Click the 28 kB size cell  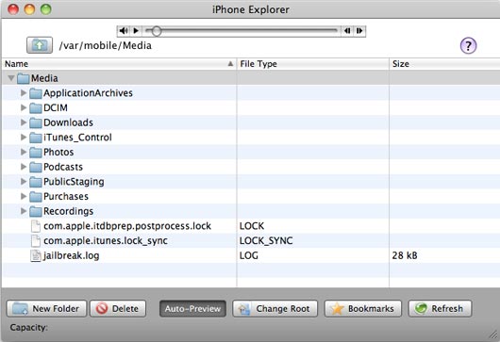point(405,255)
